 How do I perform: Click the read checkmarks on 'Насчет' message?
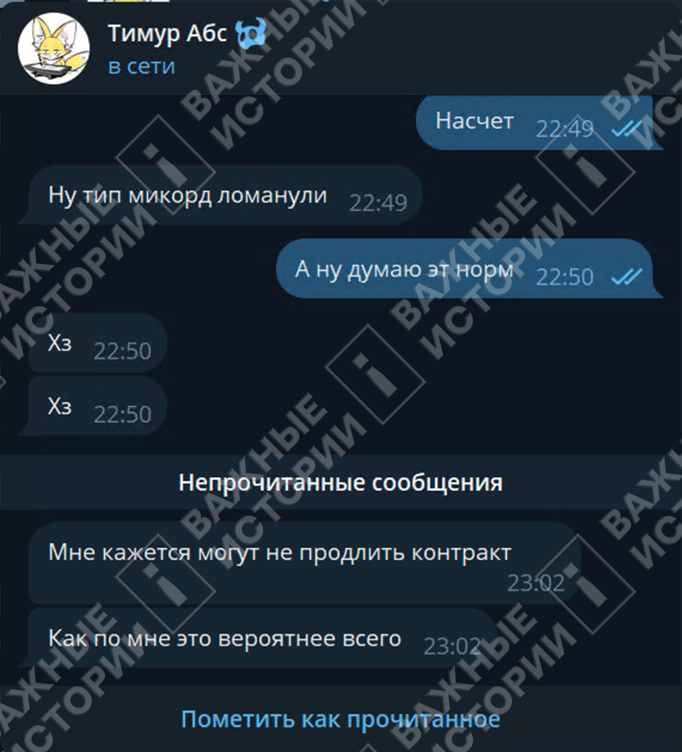click(x=627, y=128)
